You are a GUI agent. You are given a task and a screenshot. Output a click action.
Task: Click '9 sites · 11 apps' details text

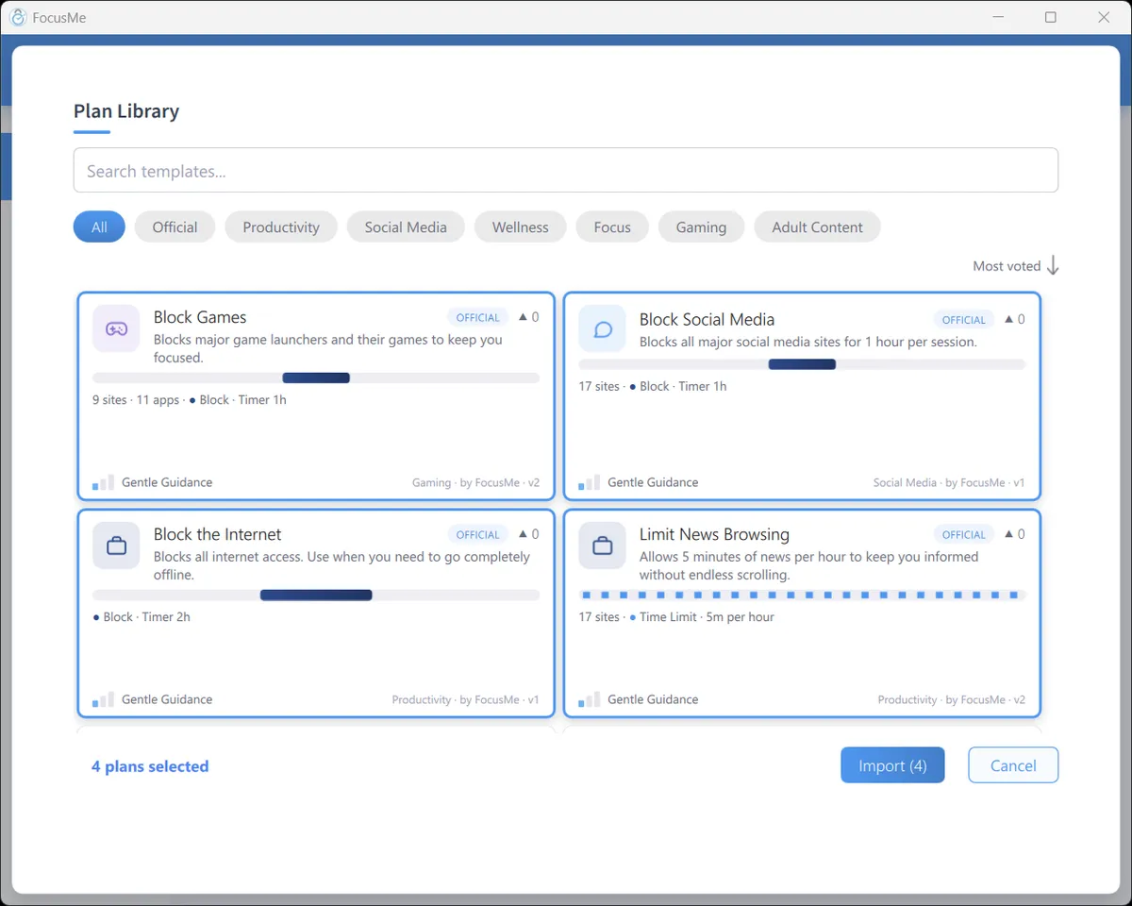(x=136, y=400)
